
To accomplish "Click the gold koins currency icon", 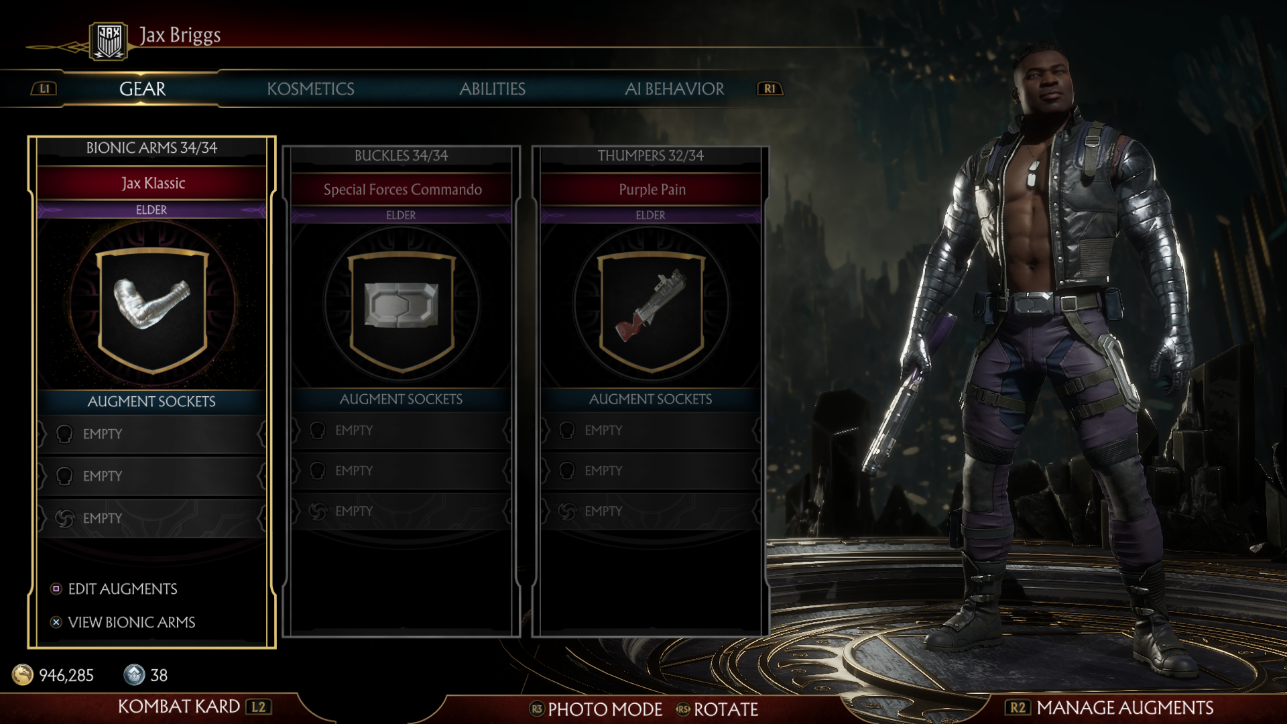I will tap(23, 675).
